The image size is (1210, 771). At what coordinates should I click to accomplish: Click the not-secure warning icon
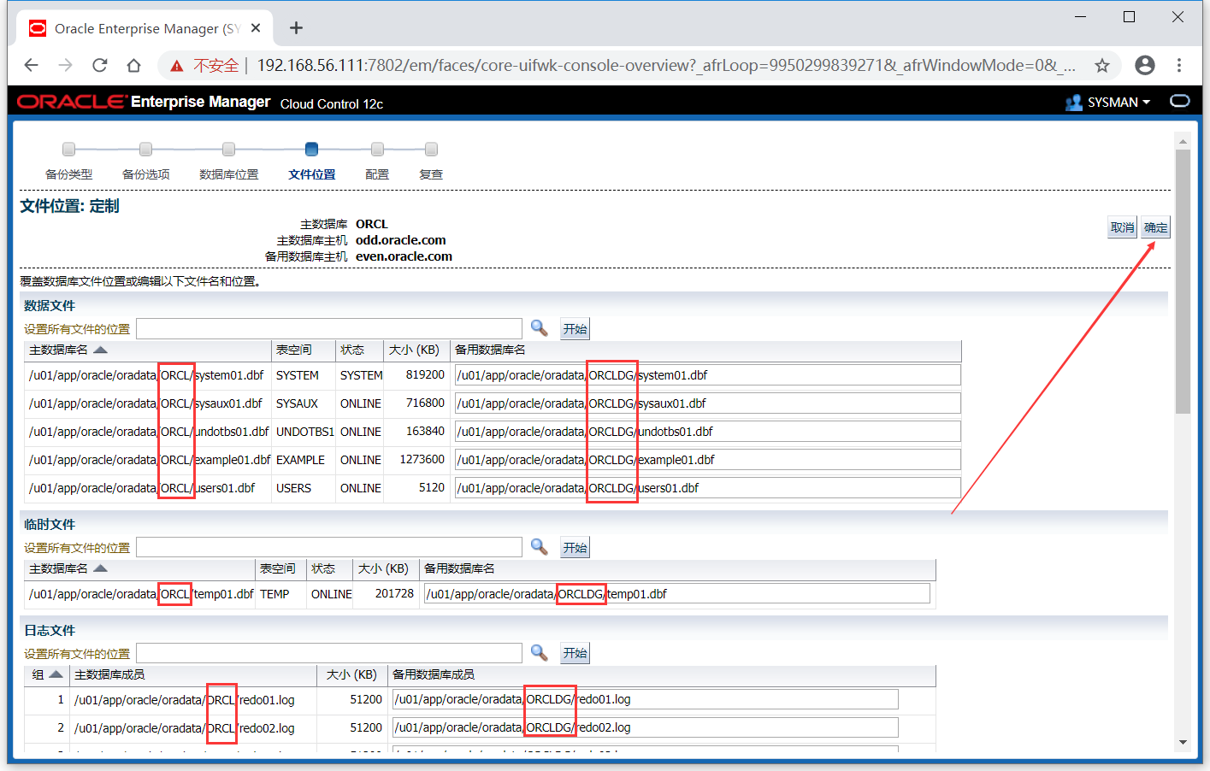click(x=176, y=66)
